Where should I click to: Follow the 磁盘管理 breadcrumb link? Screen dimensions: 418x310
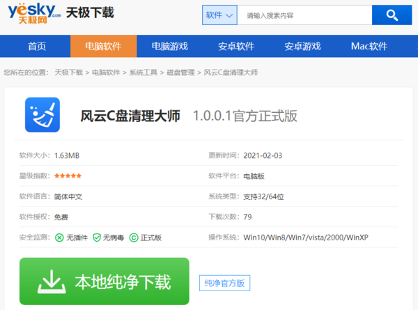click(x=180, y=72)
